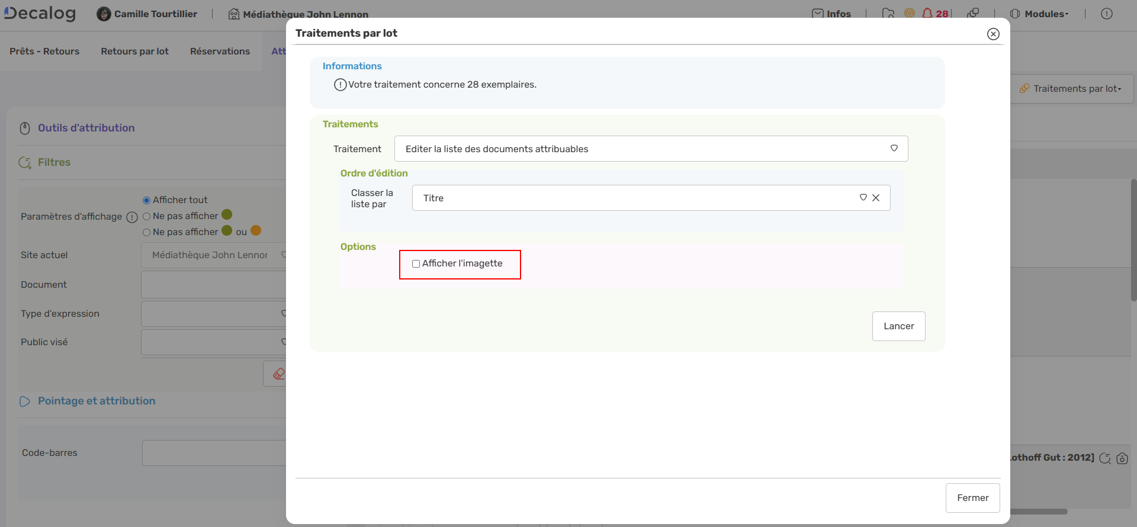Click the orange broadcast signal icon
The image size is (1137, 527).
[x=910, y=13]
